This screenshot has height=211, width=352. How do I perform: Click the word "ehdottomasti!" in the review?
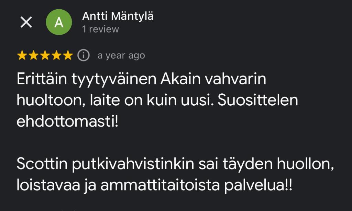67,122
